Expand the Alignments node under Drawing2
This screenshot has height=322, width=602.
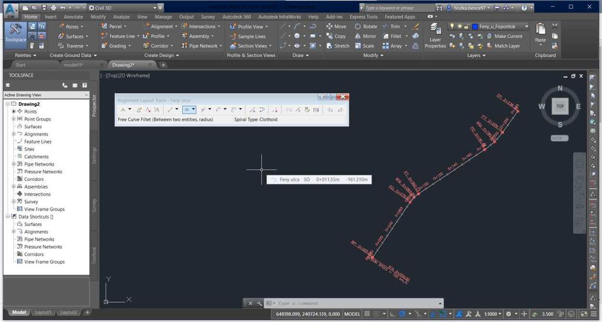pos(14,134)
